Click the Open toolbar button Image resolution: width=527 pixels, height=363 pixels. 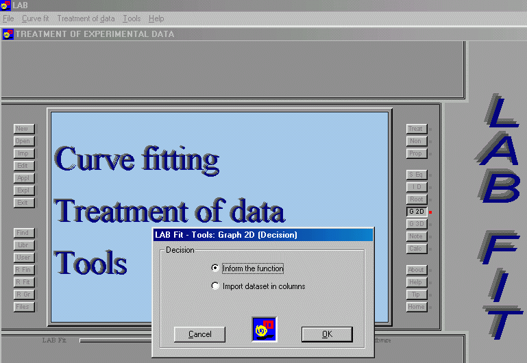[24, 141]
